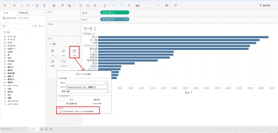Click the swap rows and columns icon
Screen dimensions: 278x133
pos(81,5)
